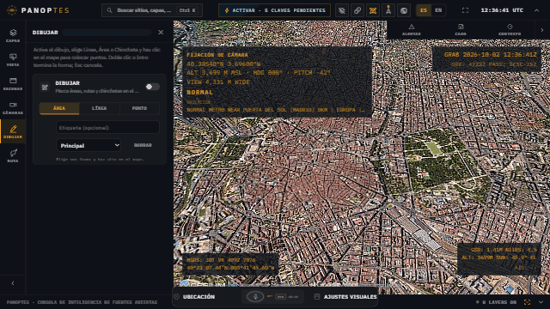
Task: Open the Contexto tab
Action: click(510, 30)
